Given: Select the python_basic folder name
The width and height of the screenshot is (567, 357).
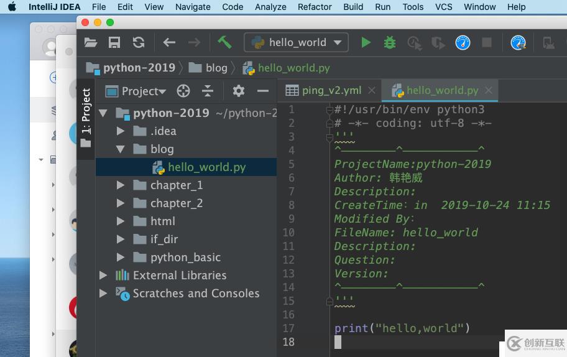Looking at the screenshot, I should click(185, 257).
